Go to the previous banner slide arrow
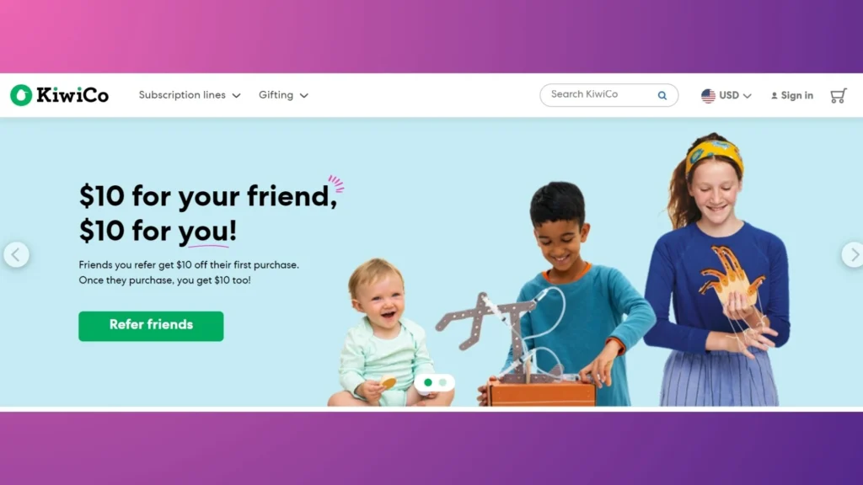 17,254
